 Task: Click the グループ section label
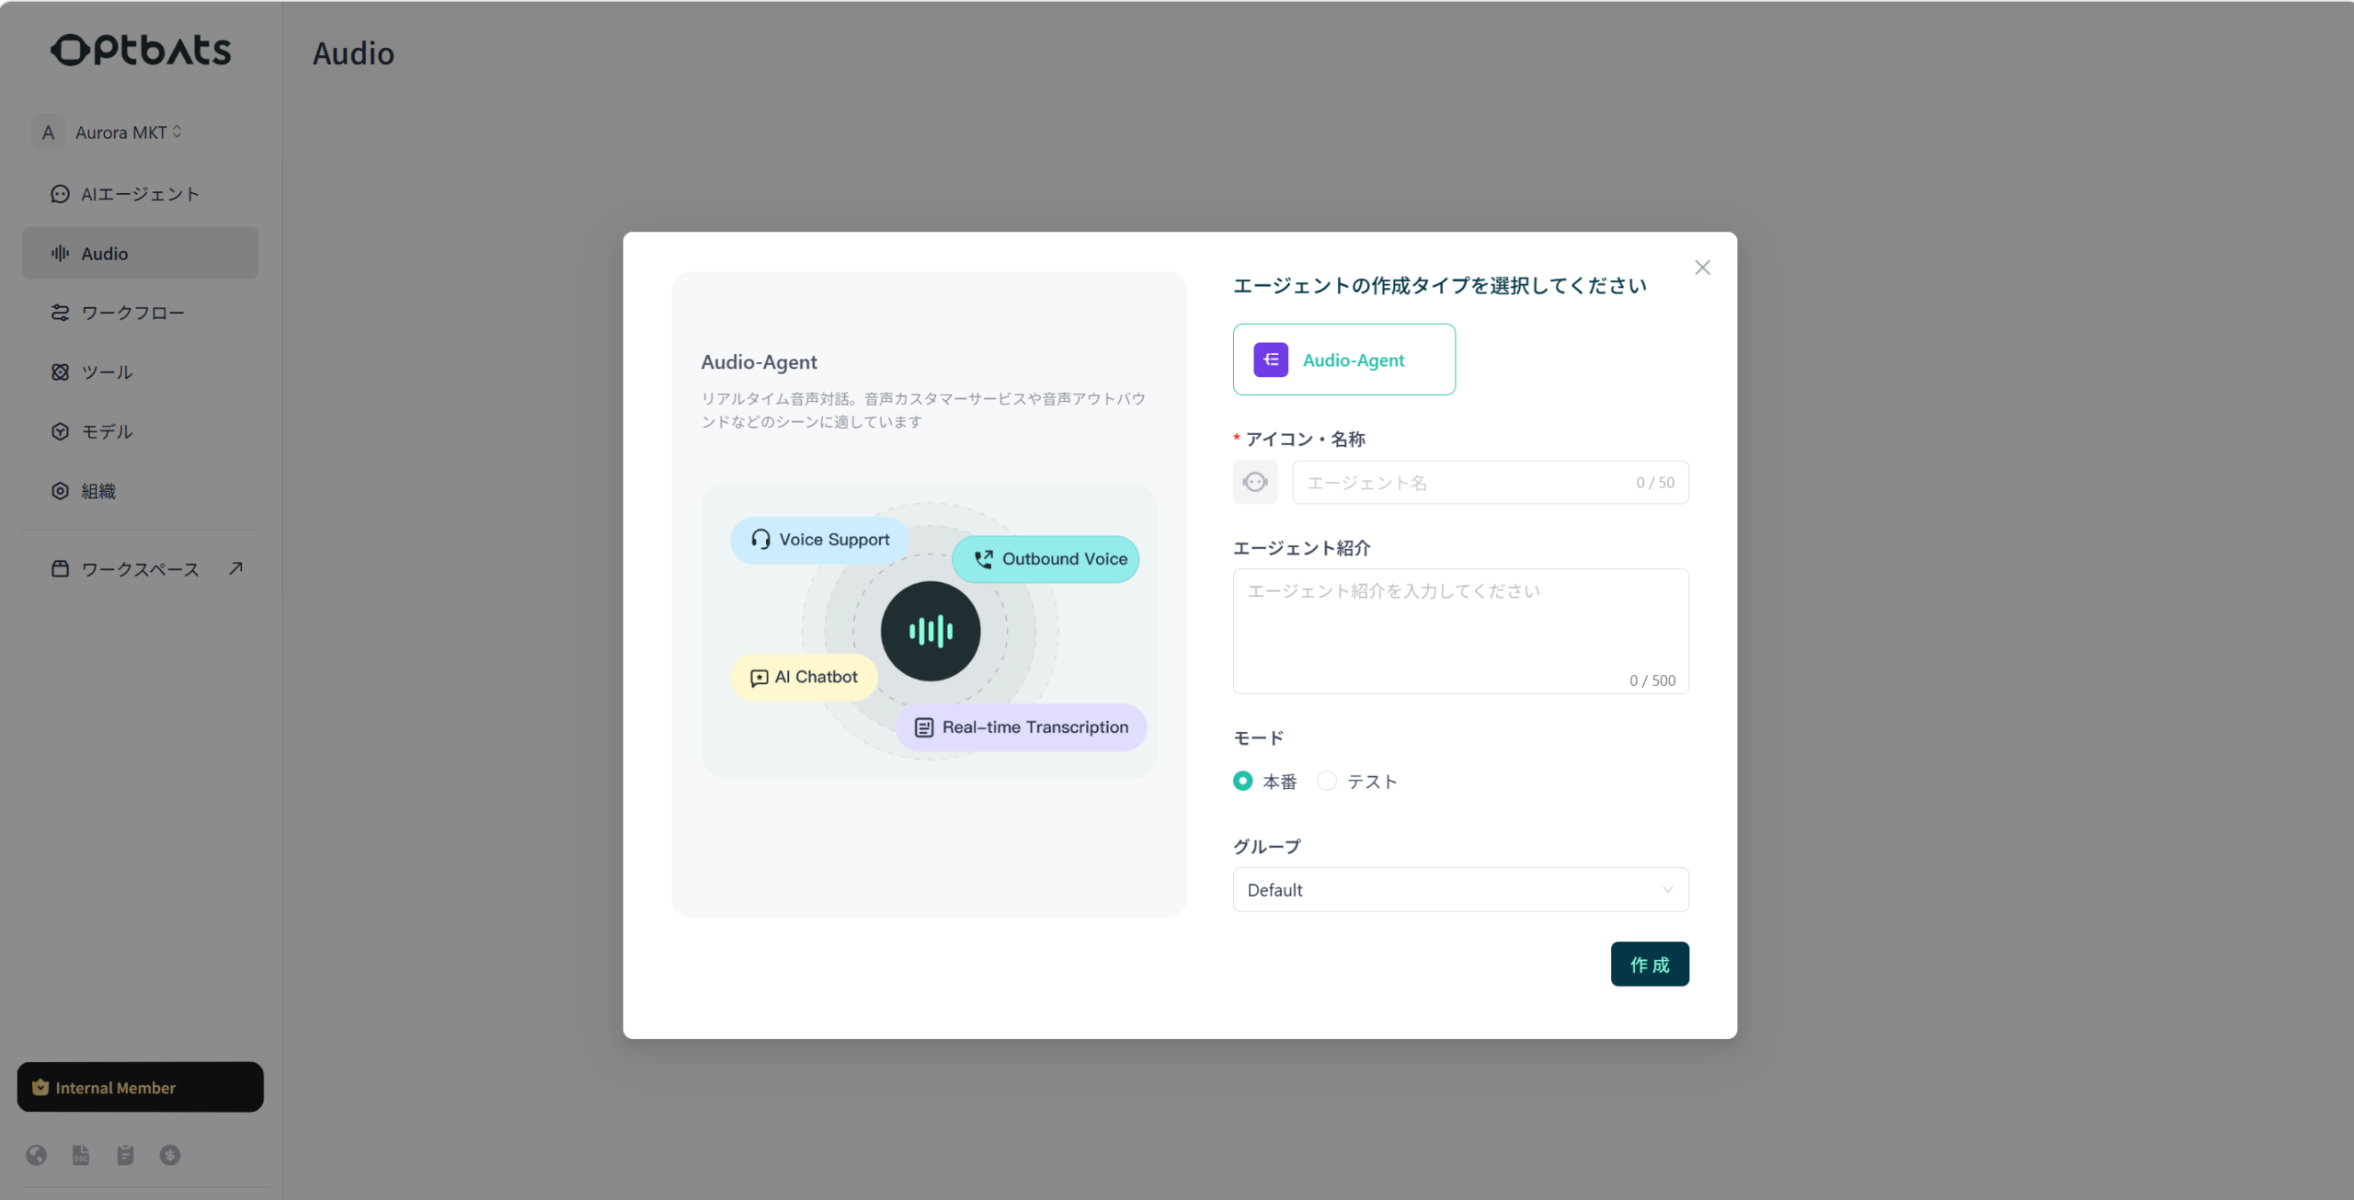(1266, 846)
